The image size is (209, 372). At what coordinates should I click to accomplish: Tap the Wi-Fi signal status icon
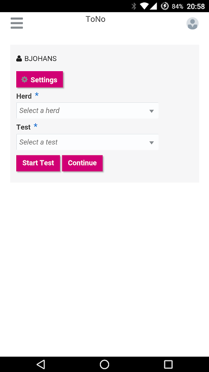click(x=144, y=6)
